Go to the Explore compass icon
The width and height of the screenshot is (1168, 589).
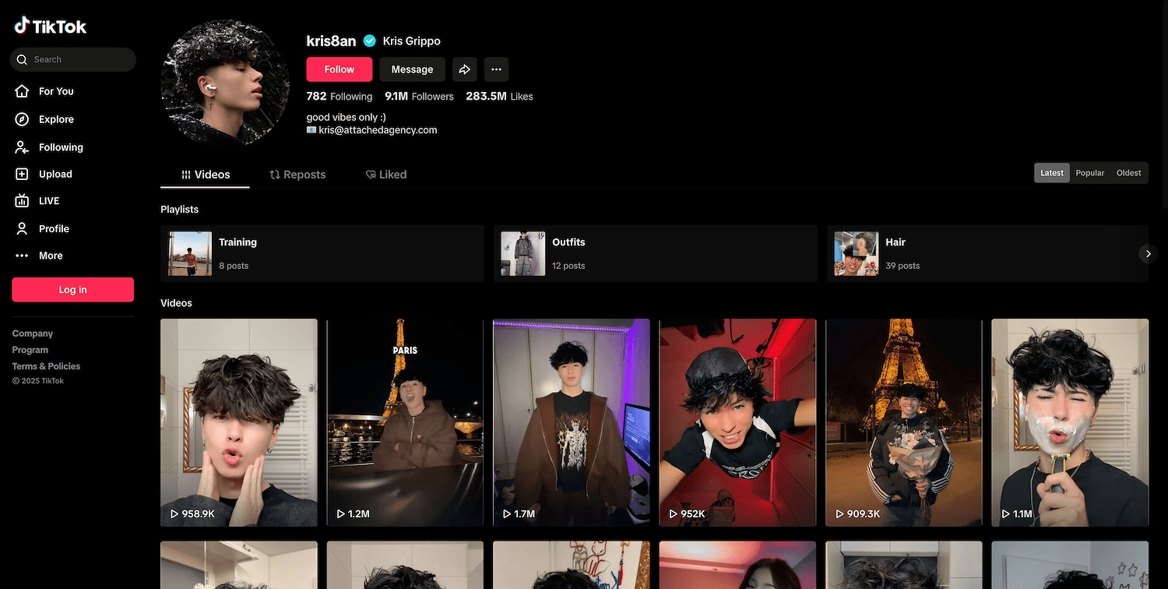coord(23,119)
